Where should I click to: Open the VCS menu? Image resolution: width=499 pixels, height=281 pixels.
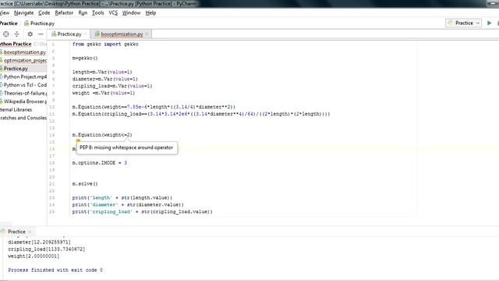point(113,12)
